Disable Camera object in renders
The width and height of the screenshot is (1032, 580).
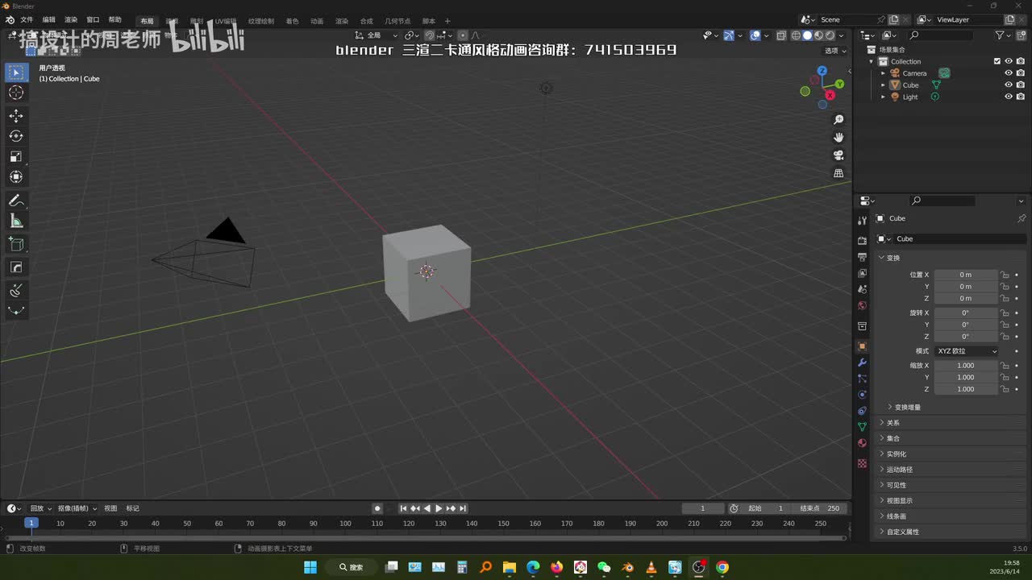(1020, 73)
